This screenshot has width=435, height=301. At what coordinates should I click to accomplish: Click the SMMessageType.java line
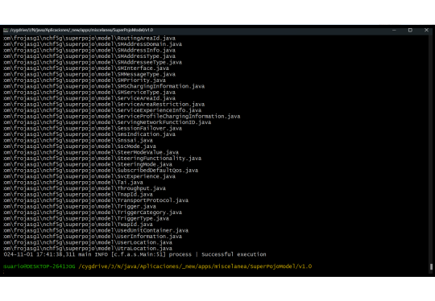pyautogui.click(x=89, y=74)
